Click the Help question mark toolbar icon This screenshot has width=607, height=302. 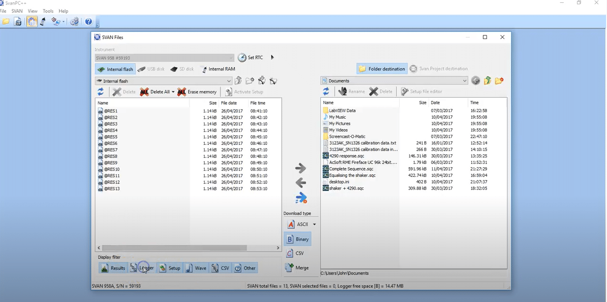(89, 21)
